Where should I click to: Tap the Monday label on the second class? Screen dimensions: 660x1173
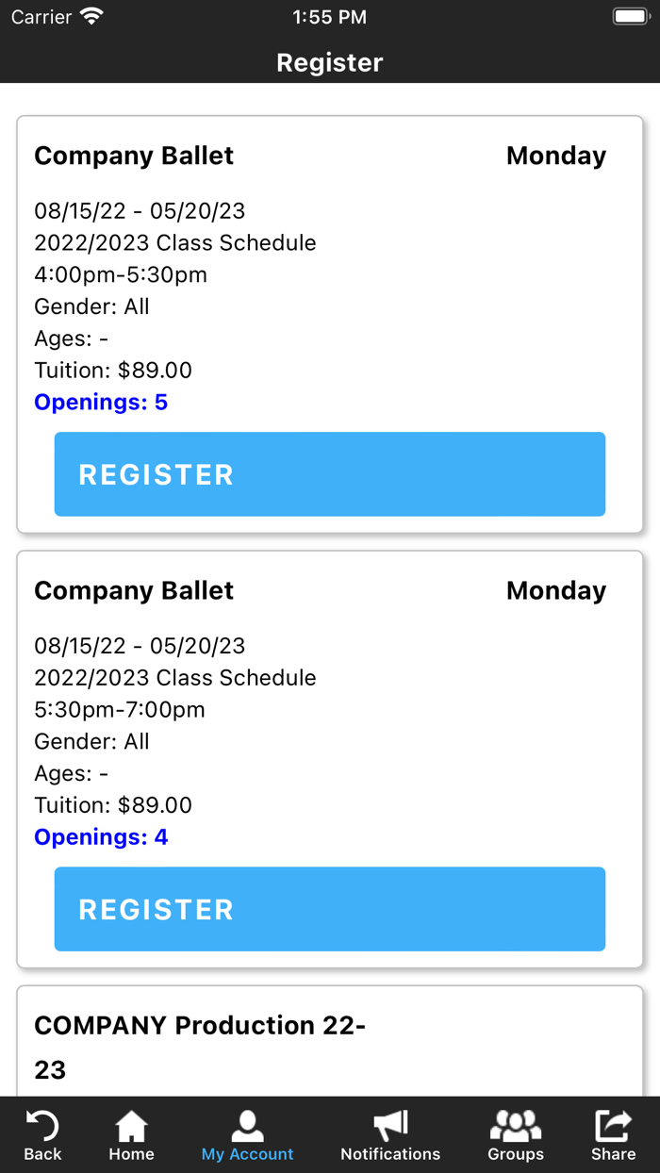555,590
